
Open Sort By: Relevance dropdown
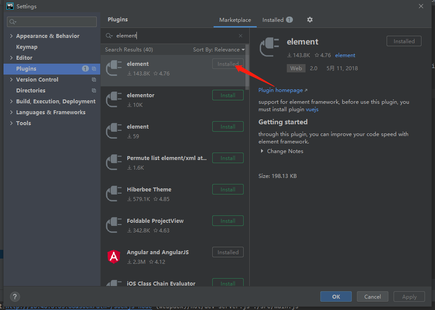coord(219,50)
